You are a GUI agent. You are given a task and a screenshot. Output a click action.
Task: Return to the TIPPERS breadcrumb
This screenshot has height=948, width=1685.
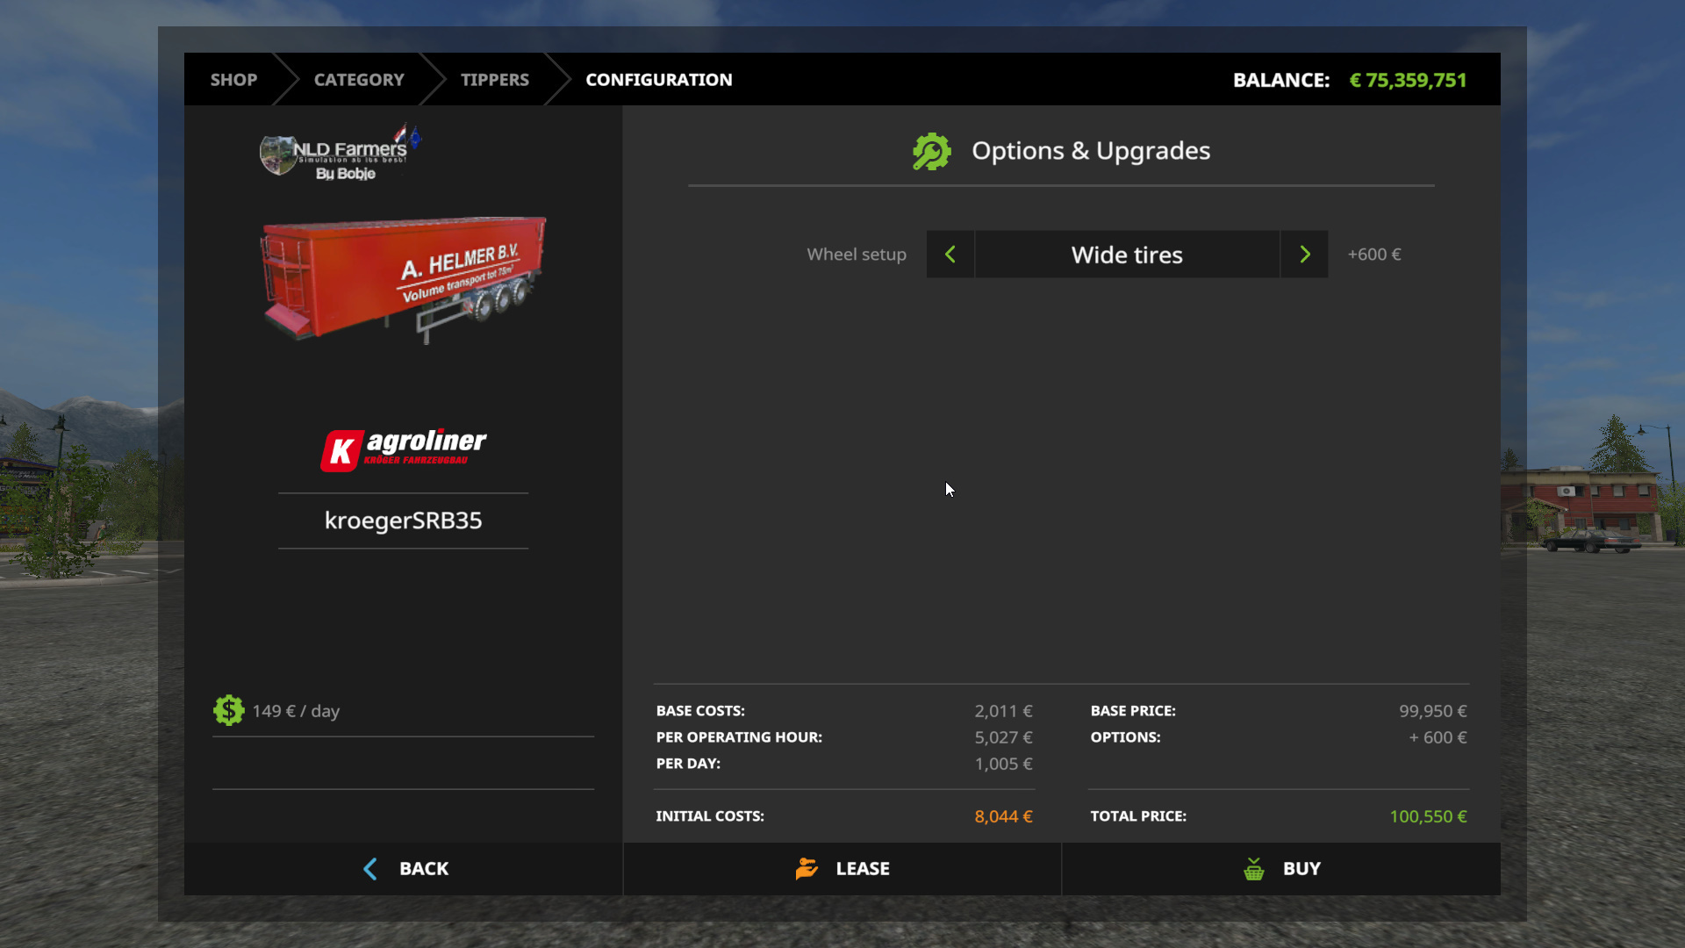[x=495, y=80]
